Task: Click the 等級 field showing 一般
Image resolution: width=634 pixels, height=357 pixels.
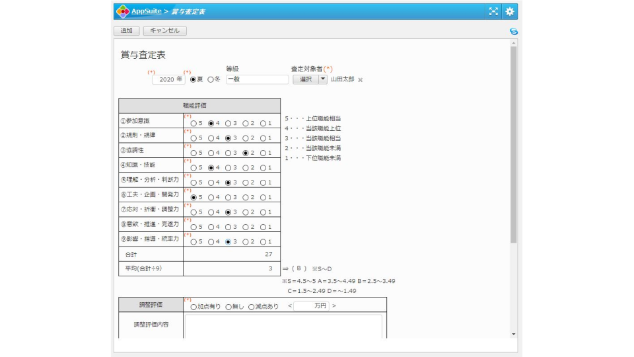Action: [257, 79]
